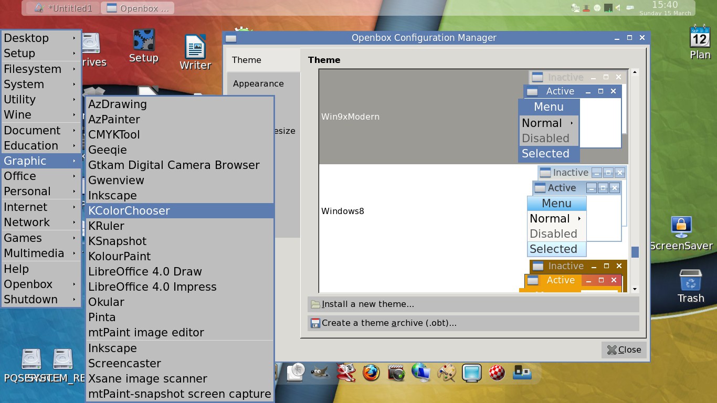Image resolution: width=717 pixels, height=403 pixels.
Task: Click the 15:40 clock in the panel
Action: coord(665,5)
